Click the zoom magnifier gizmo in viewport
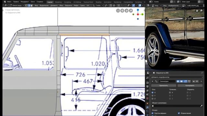207x116 pixels. pos(131,11)
